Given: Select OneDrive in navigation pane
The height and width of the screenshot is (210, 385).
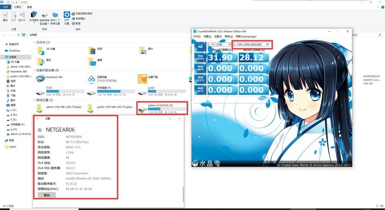Looking at the screenshot, I should (14, 51).
